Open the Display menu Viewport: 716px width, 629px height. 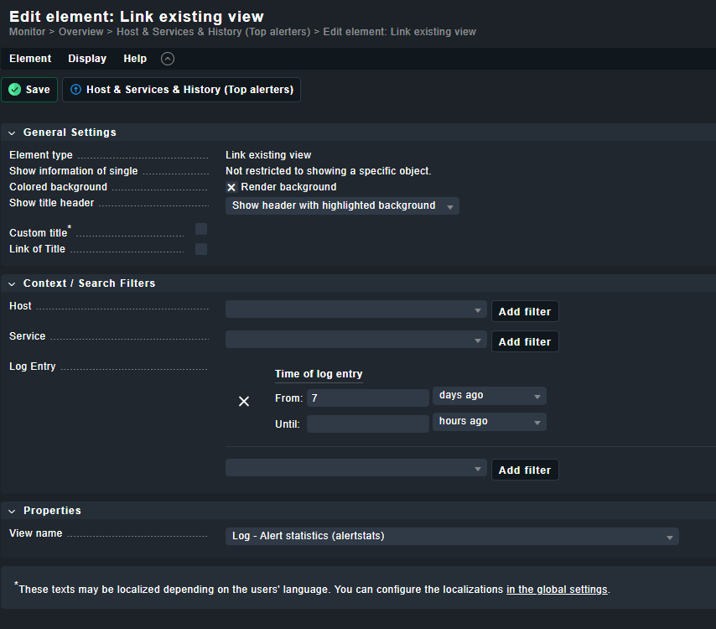point(87,59)
